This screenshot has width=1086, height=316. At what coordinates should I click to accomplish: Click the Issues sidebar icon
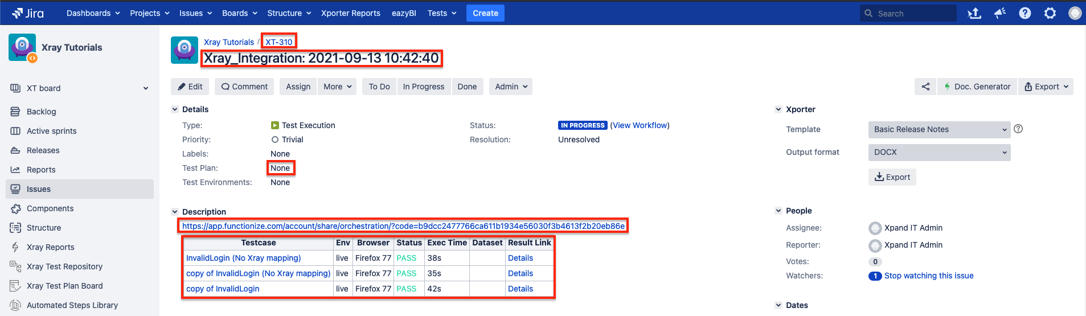(15, 189)
